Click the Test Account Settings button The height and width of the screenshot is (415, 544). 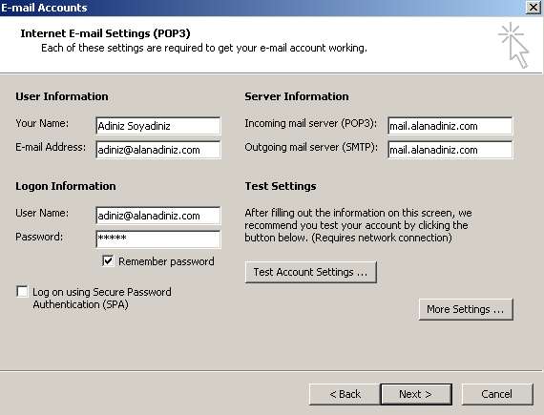(310, 272)
